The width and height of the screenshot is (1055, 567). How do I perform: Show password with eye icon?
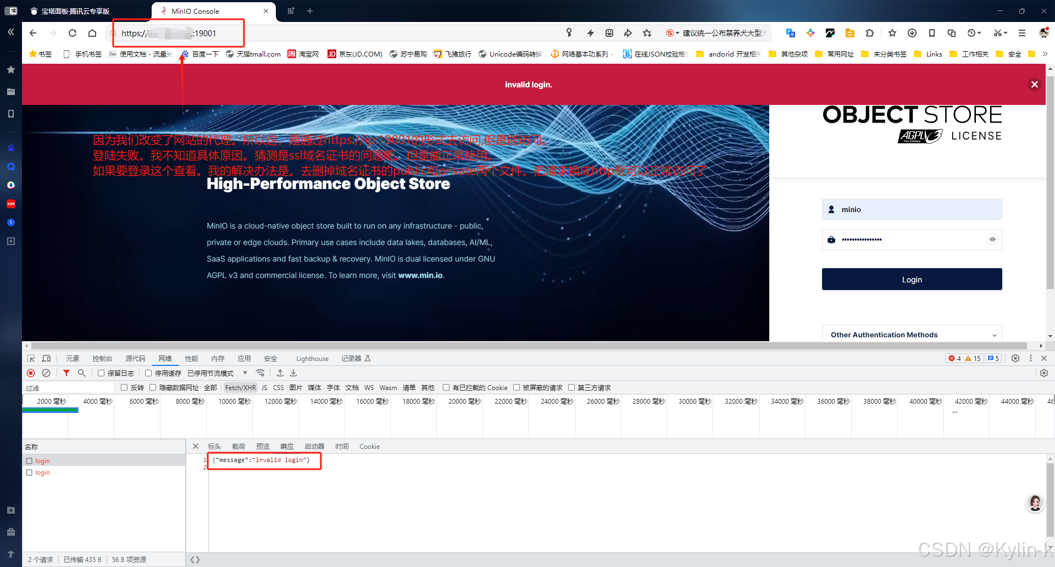coord(992,240)
